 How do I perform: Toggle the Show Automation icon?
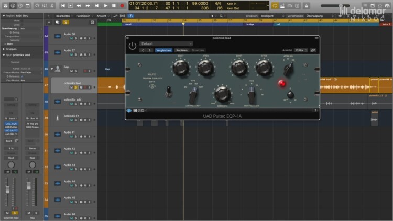(x=116, y=16)
